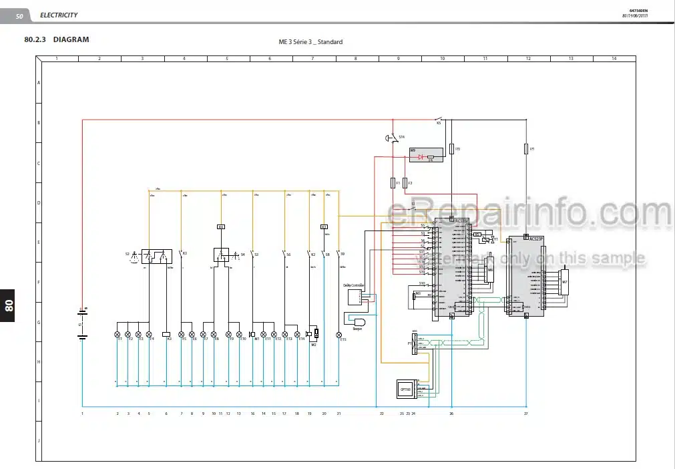675x469 pixels.
Task: Click the M9 diode module block
Action: [426, 155]
